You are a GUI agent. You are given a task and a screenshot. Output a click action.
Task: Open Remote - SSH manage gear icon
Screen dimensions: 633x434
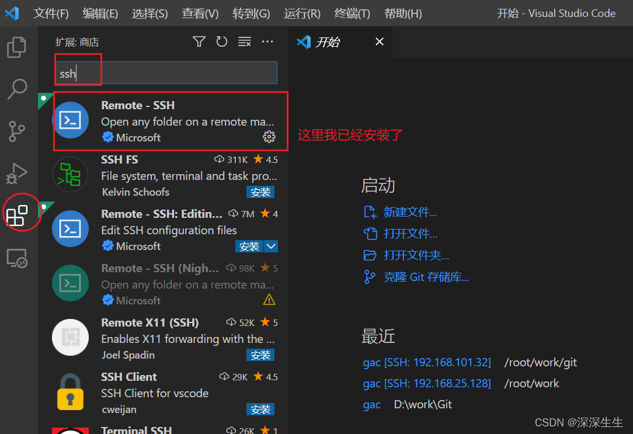(269, 137)
